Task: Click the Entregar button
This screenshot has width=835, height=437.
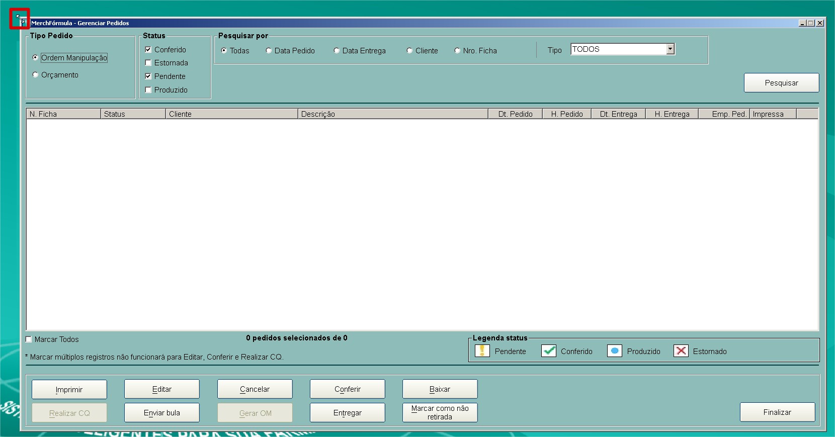Action: point(347,412)
